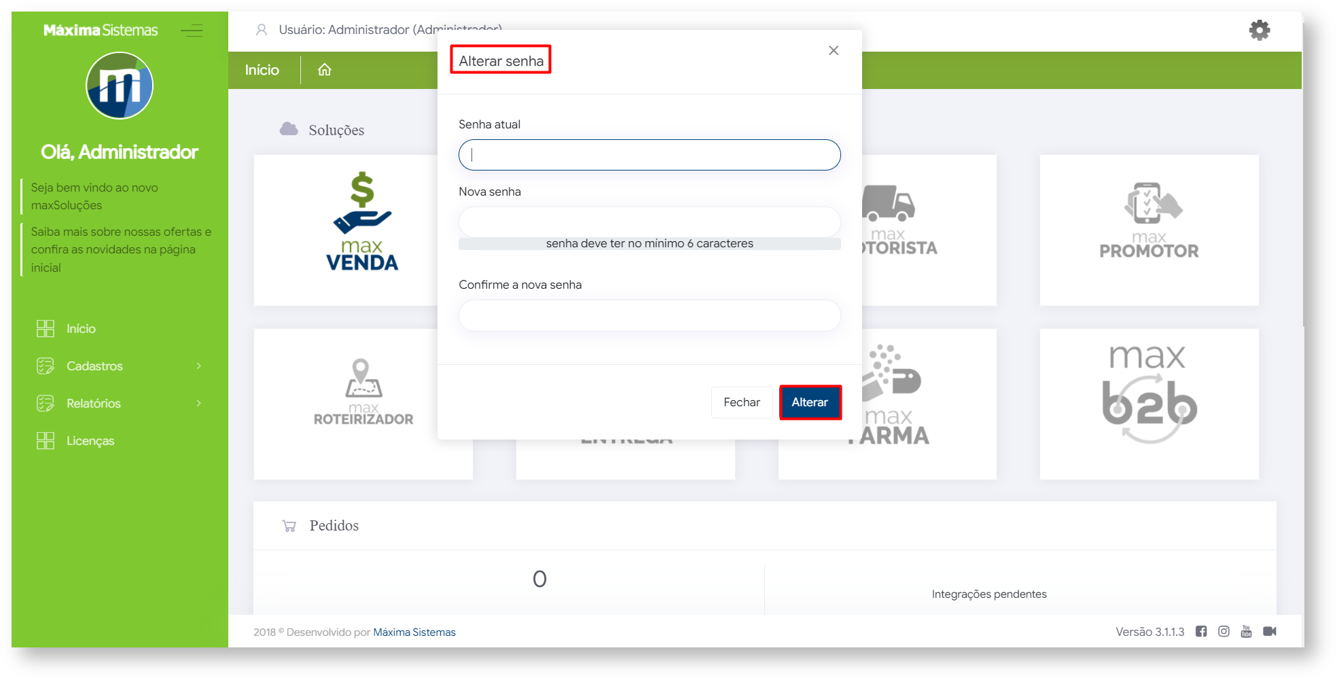Focus the Nova senha input field
The image size is (1337, 680).
(649, 222)
